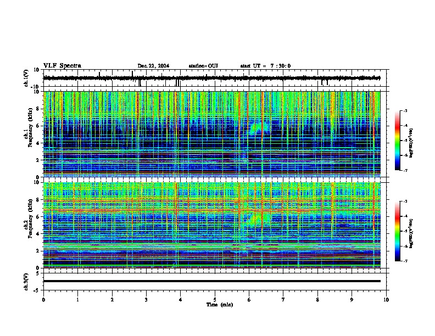Click the "7" tick label on time axis

[283, 300]
